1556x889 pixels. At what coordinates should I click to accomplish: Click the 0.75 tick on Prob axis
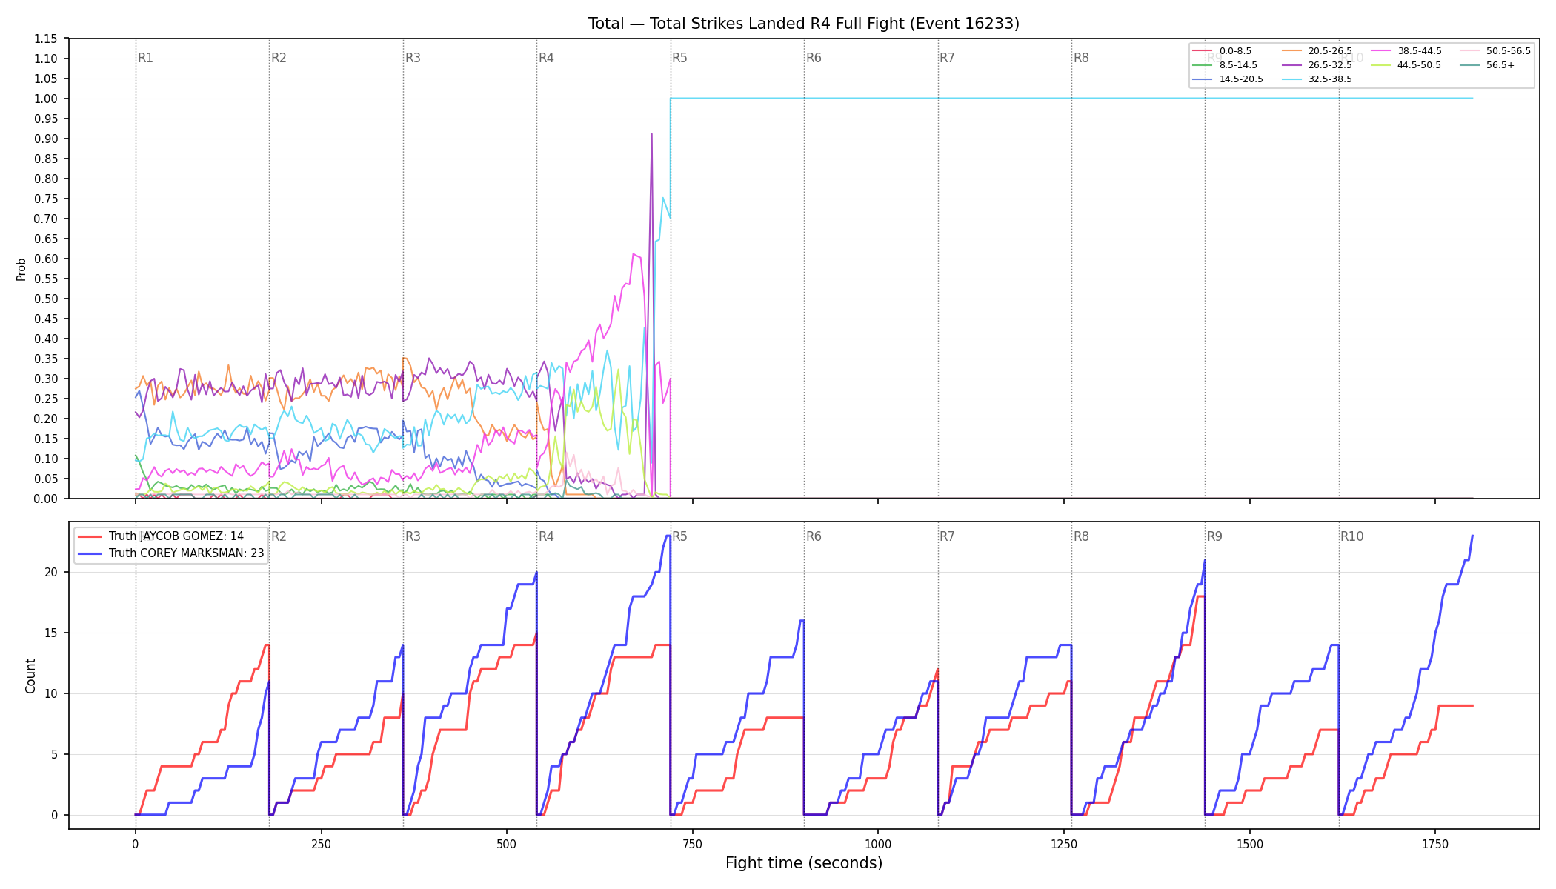pyautogui.click(x=45, y=199)
